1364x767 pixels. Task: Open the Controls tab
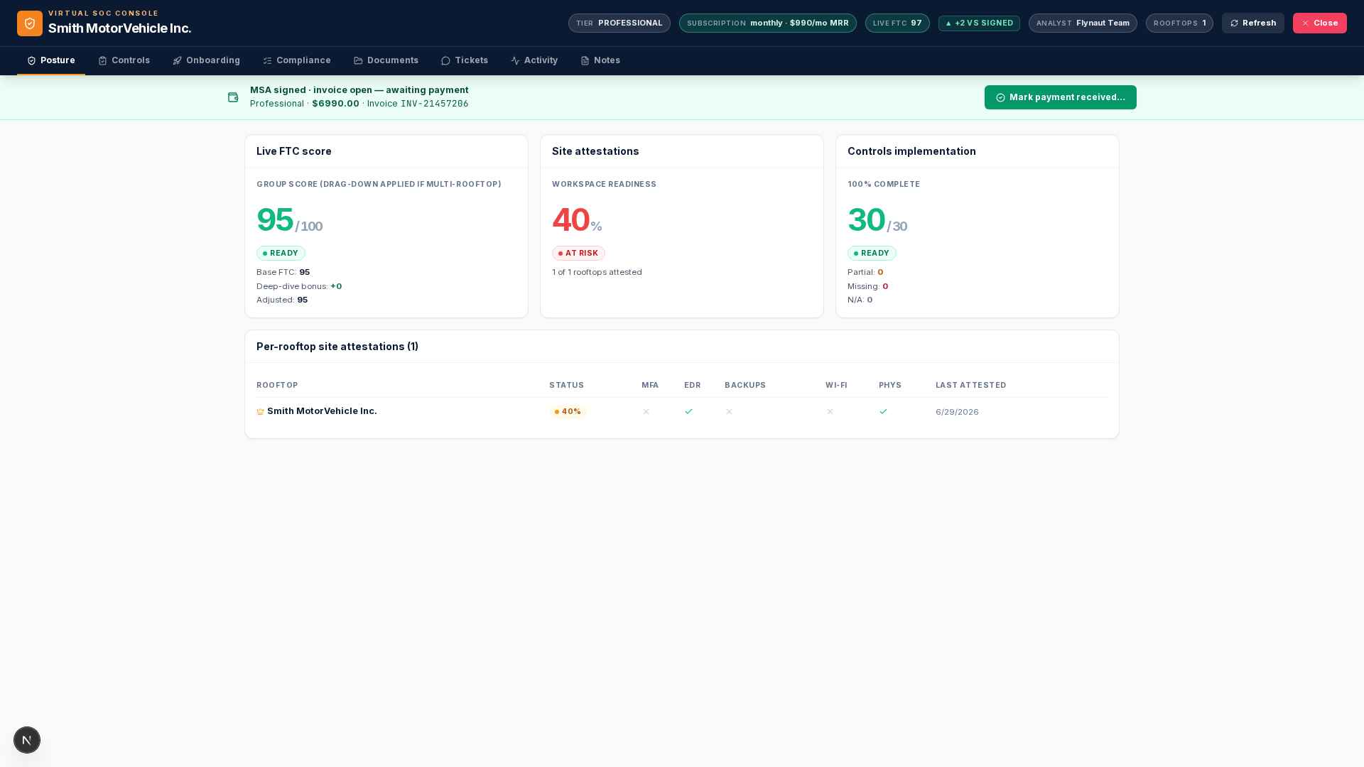coord(124,60)
